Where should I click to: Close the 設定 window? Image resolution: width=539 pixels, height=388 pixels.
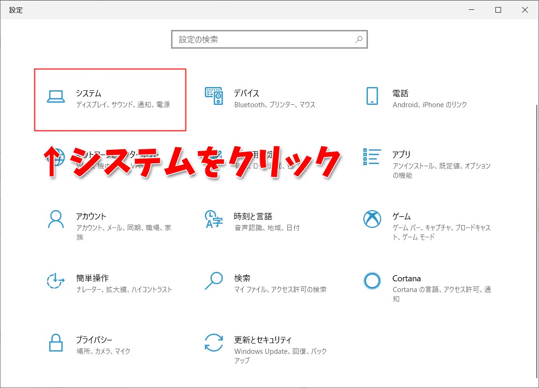click(x=525, y=10)
